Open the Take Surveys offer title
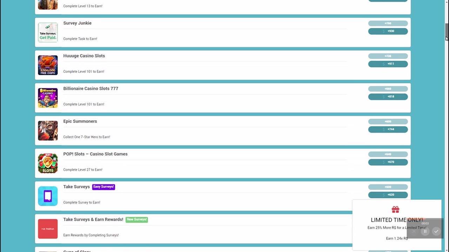 76,187
